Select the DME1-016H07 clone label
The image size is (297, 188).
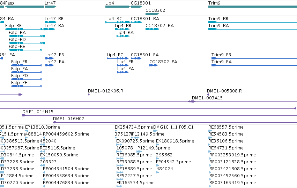click(x=68, y=119)
